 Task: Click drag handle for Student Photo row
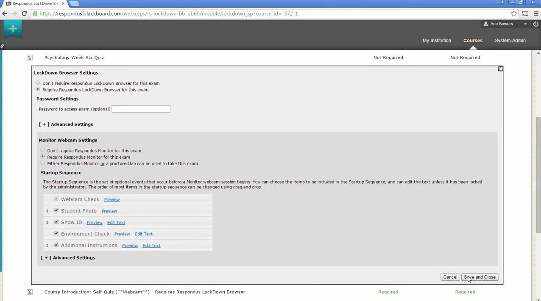pos(47,211)
